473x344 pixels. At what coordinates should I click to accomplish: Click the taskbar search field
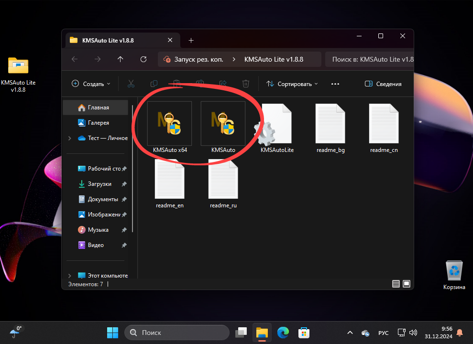177,333
